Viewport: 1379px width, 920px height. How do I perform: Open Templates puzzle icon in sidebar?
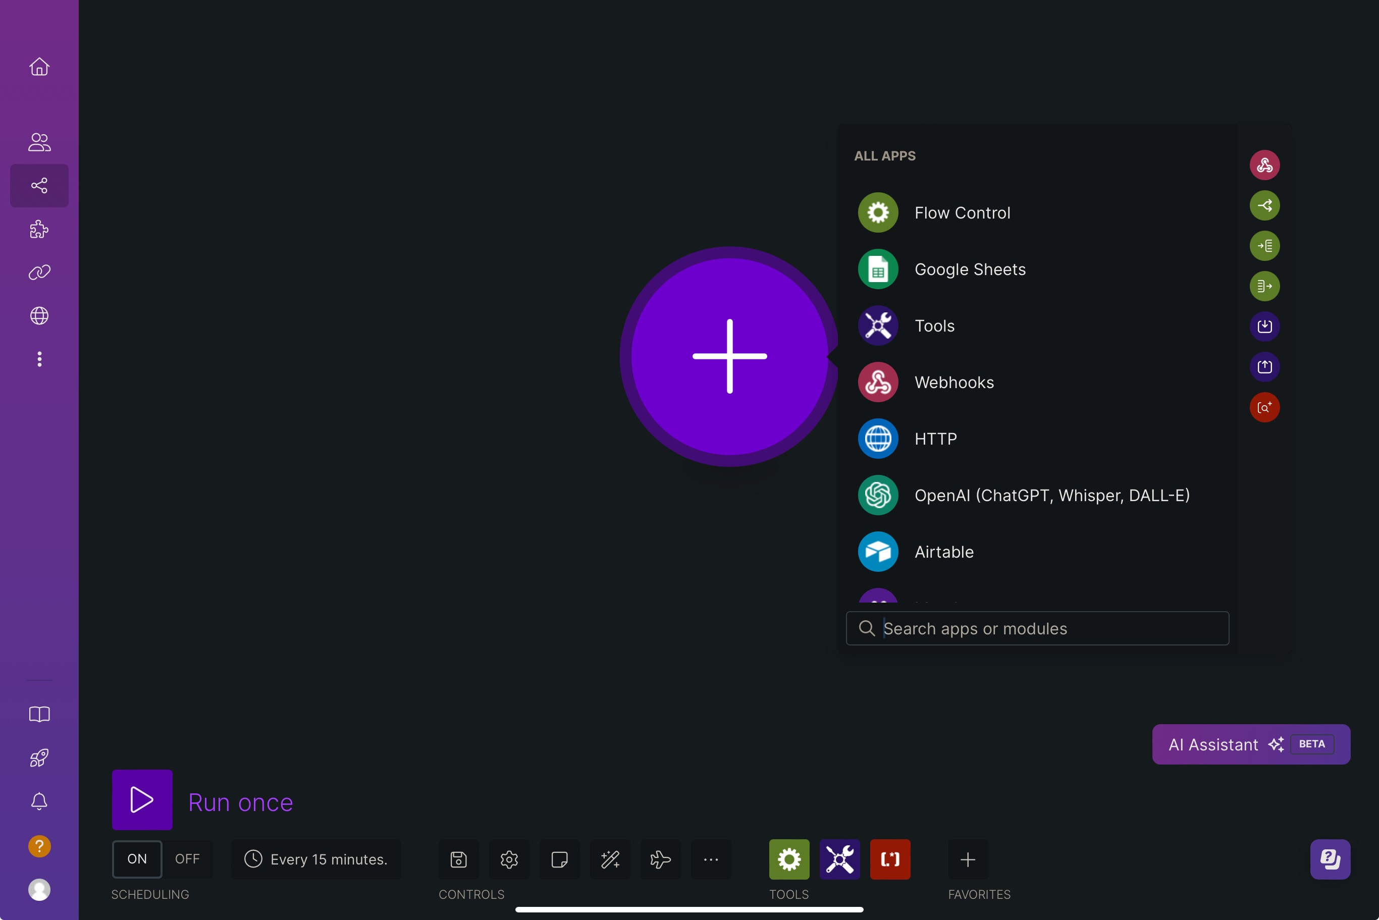pos(39,229)
